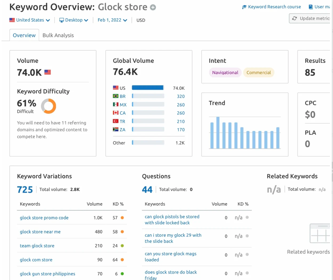Image resolution: width=333 pixels, height=280 pixels.
Task: Click the User manual book icon
Action: (311, 7)
